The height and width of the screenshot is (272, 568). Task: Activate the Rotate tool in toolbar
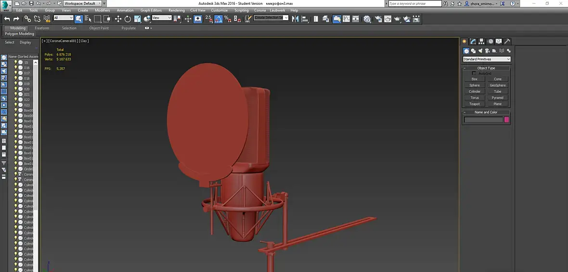pyautogui.click(x=128, y=19)
